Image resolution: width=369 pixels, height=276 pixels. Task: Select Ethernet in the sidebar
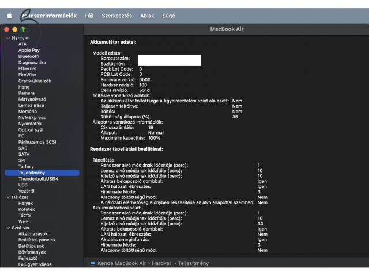[x=27, y=68]
